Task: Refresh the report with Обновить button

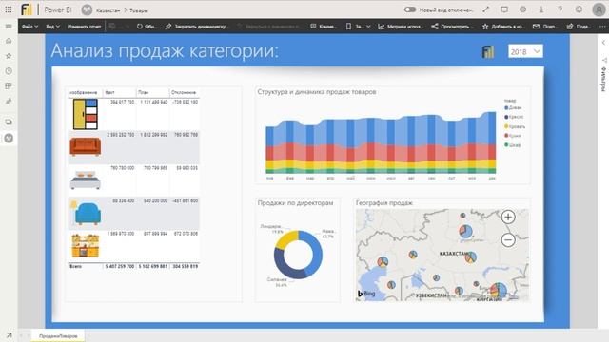Action: (147, 27)
